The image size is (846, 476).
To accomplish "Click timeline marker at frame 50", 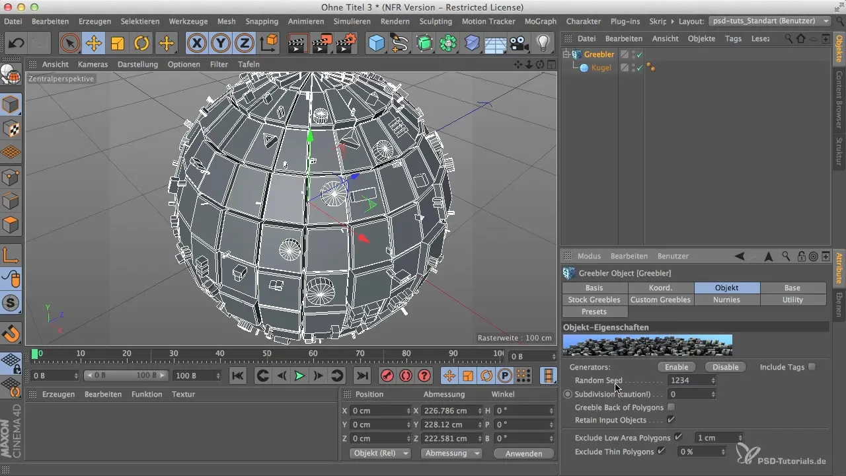I will click(x=267, y=355).
